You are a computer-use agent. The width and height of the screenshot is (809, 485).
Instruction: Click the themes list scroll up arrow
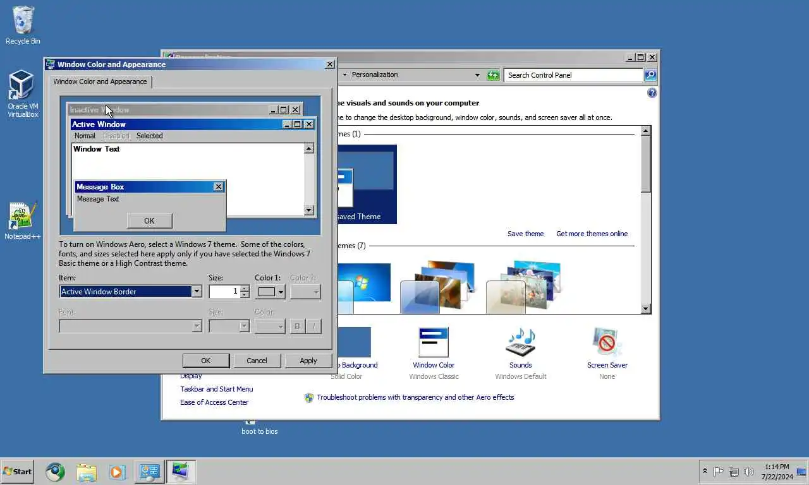click(645, 131)
